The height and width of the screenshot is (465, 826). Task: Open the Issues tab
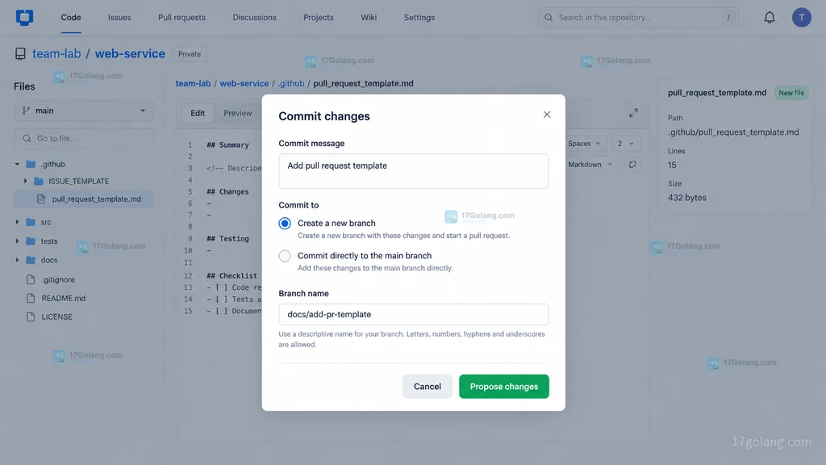pos(119,18)
